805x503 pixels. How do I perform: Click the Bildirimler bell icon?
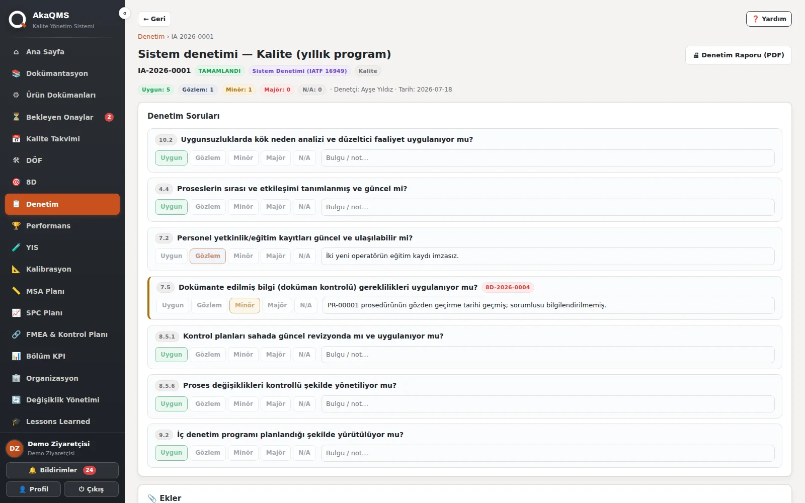33,470
